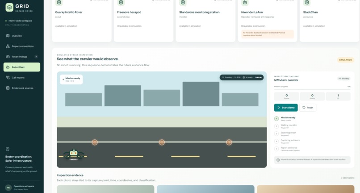Reset the inspection demo
Image resolution: width=360 pixels, height=193 pixels.
[x=308, y=108]
